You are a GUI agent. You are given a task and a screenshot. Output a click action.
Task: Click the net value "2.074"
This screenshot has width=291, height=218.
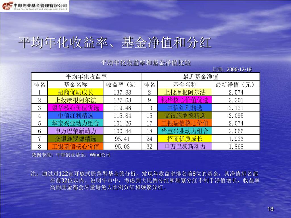[236, 123]
